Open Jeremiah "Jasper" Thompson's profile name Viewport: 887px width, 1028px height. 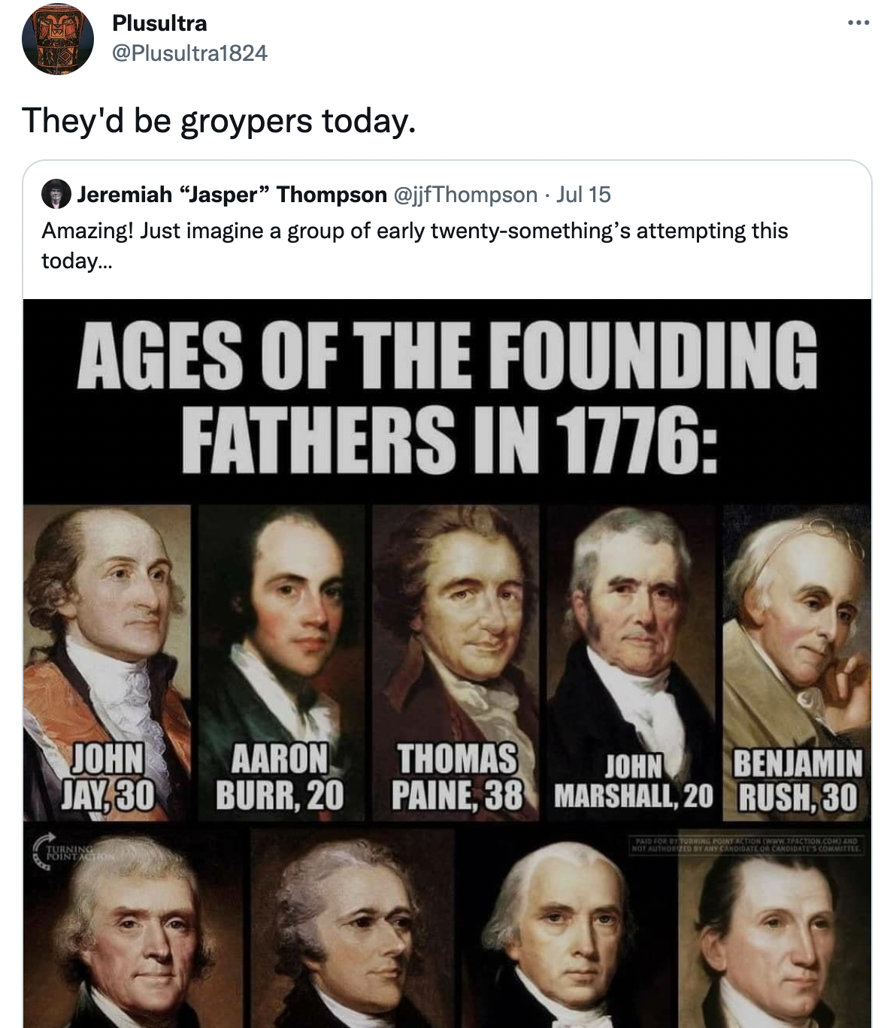(232, 195)
